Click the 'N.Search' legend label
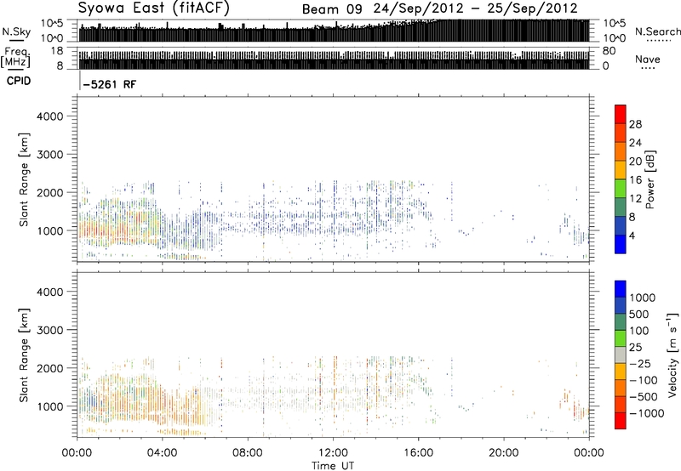The image size is (681, 471). coord(658,31)
